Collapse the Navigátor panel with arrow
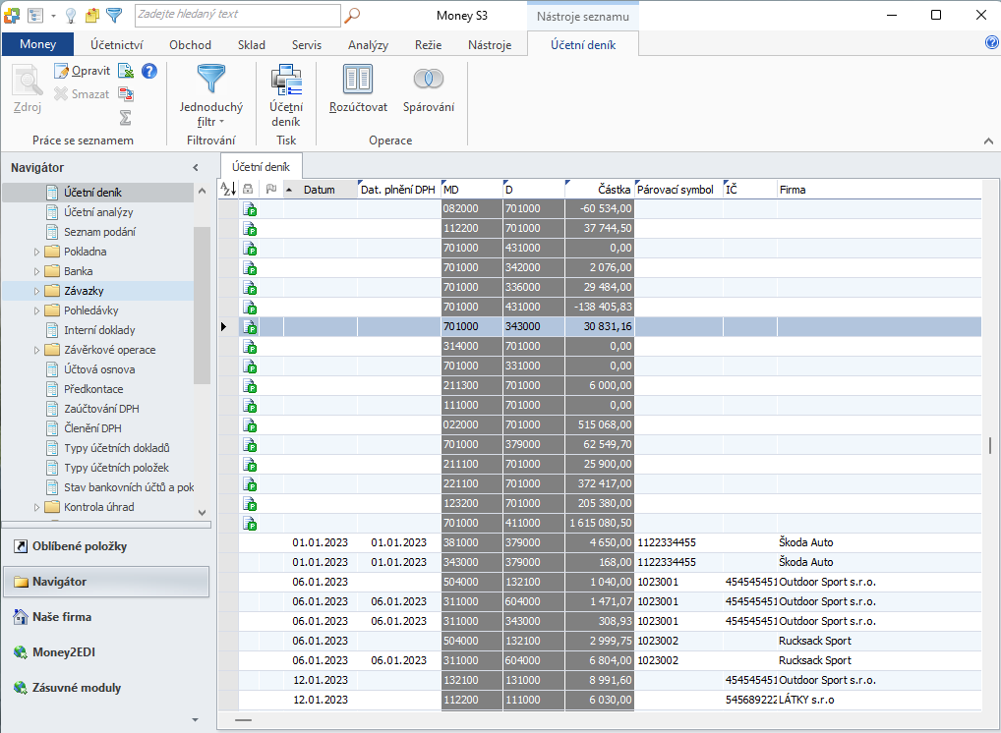Viewport: 1001px width, 733px height. (x=196, y=168)
